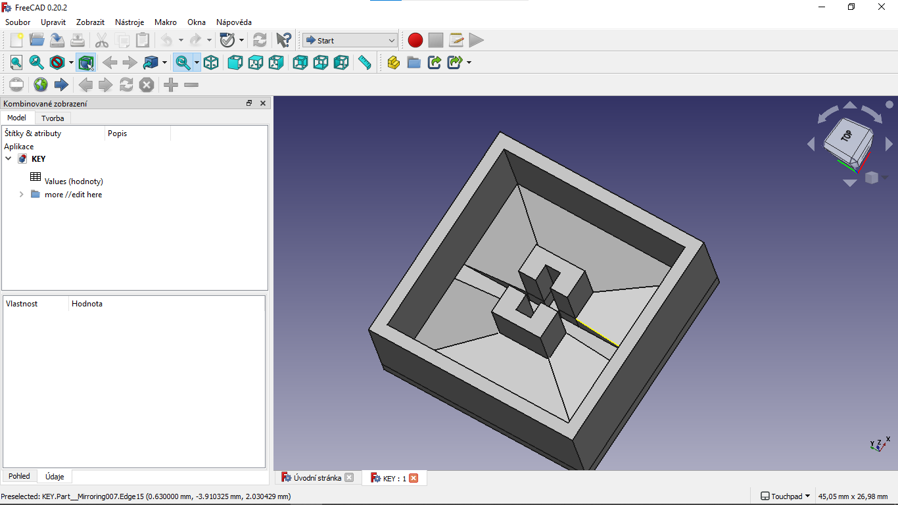The height and width of the screenshot is (505, 898).
Task: Click the Make Link icon
Action: (434, 62)
